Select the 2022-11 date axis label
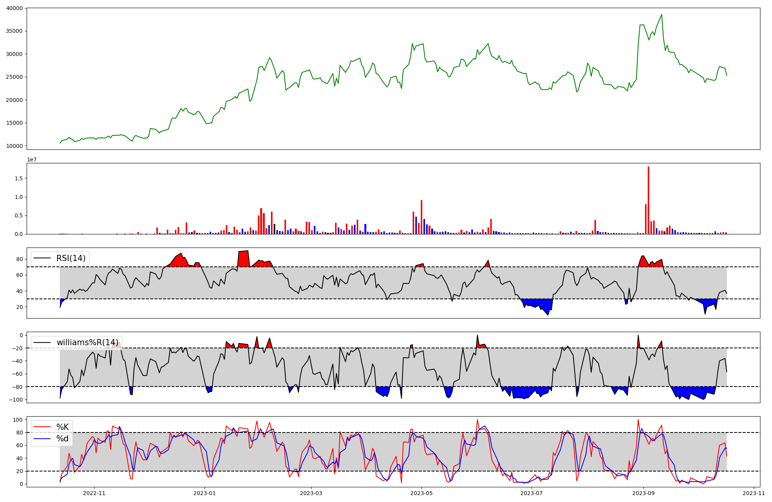 [94, 493]
